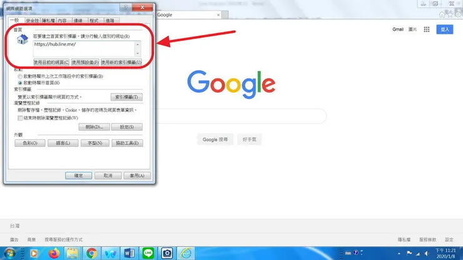463x260 pixels.
Task: Open Microsoft Word from the taskbar
Action: tap(130, 253)
